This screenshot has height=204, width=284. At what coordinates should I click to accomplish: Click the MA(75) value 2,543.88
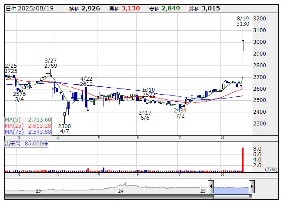(40, 132)
